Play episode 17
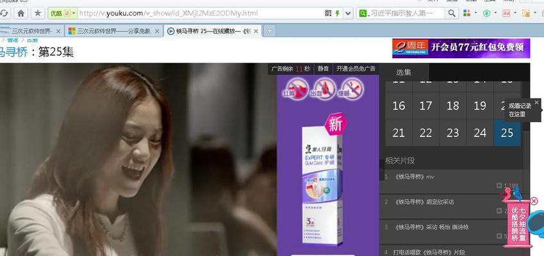The height and width of the screenshot is (256, 544). [x=425, y=106]
